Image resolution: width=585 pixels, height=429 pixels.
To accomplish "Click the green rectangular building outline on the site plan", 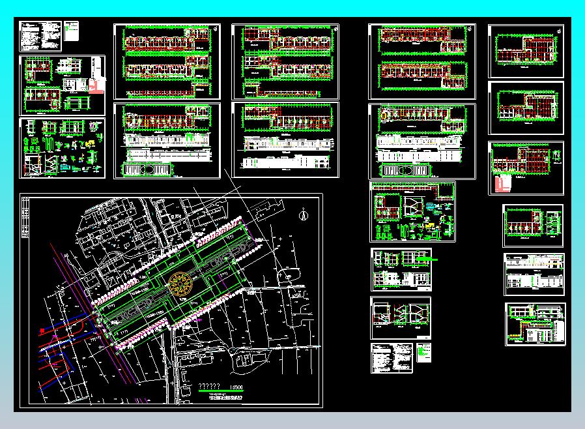I will [x=173, y=287].
